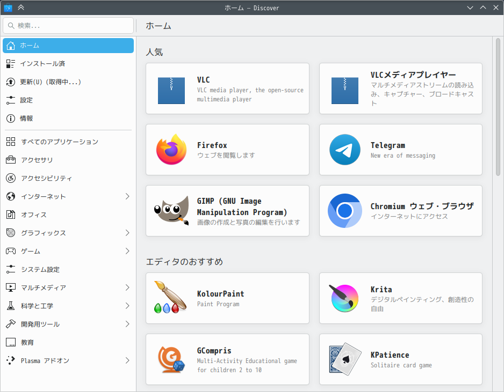Click the 'Solitaire card game' description

point(401,365)
